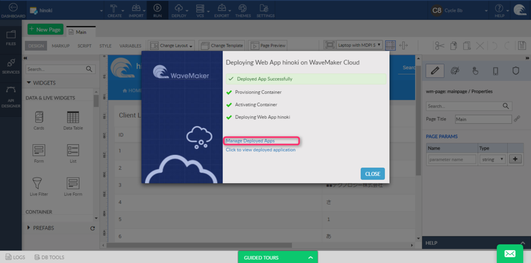
Task: Open the Logs panel
Action: [x=16, y=257]
